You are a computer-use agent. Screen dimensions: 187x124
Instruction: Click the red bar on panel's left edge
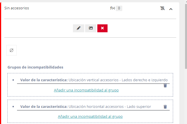[x=1, y=62]
